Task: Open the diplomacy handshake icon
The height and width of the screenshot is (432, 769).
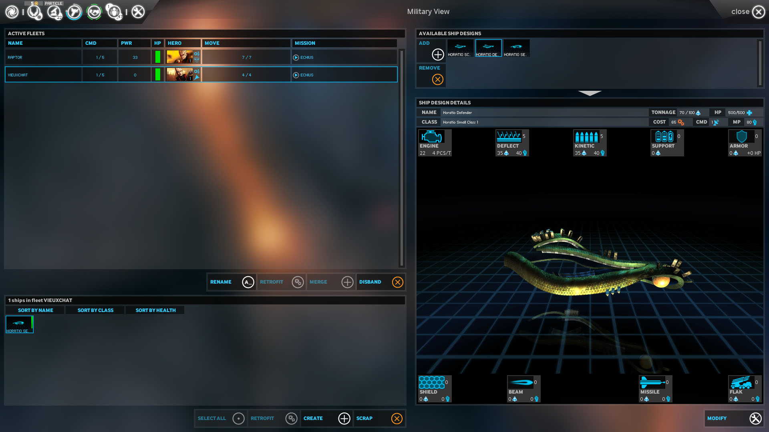Action: 94,12
